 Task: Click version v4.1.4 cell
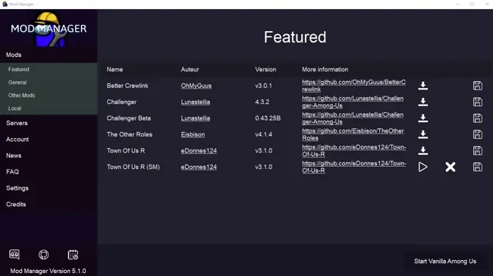pyautogui.click(x=263, y=134)
